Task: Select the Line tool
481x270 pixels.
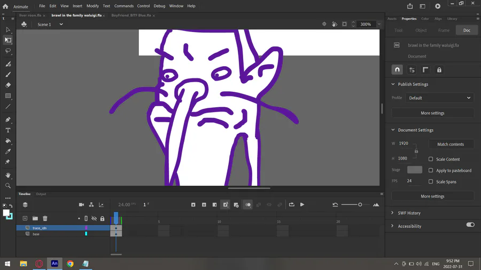Action: (8, 107)
